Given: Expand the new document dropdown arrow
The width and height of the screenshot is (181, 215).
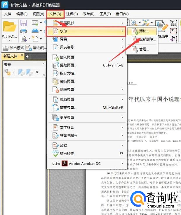Looking at the screenshot, I should point(41,39).
